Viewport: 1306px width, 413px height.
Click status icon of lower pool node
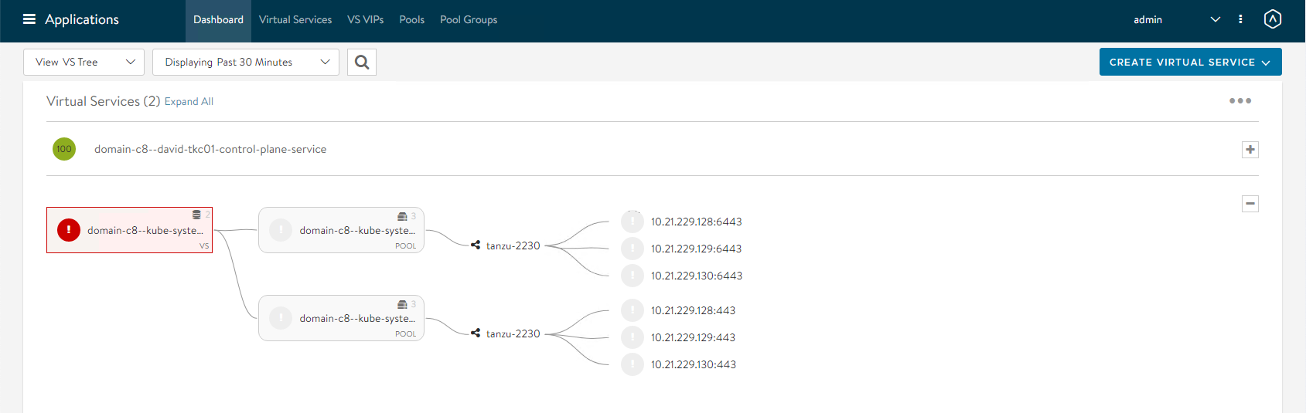tap(281, 318)
